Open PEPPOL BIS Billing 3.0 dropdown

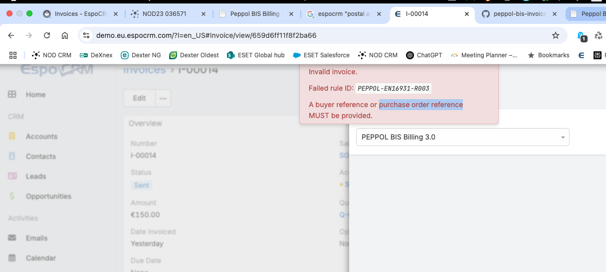pos(462,137)
